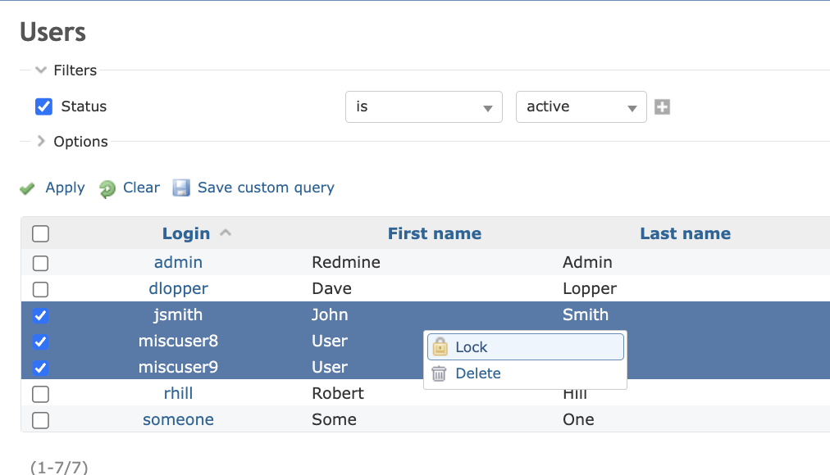Add another filter with the plus icon
Image resolution: width=830 pixels, height=475 pixels.
[663, 106]
